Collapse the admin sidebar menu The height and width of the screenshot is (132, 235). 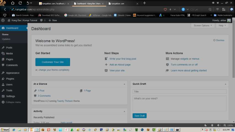click(11, 102)
